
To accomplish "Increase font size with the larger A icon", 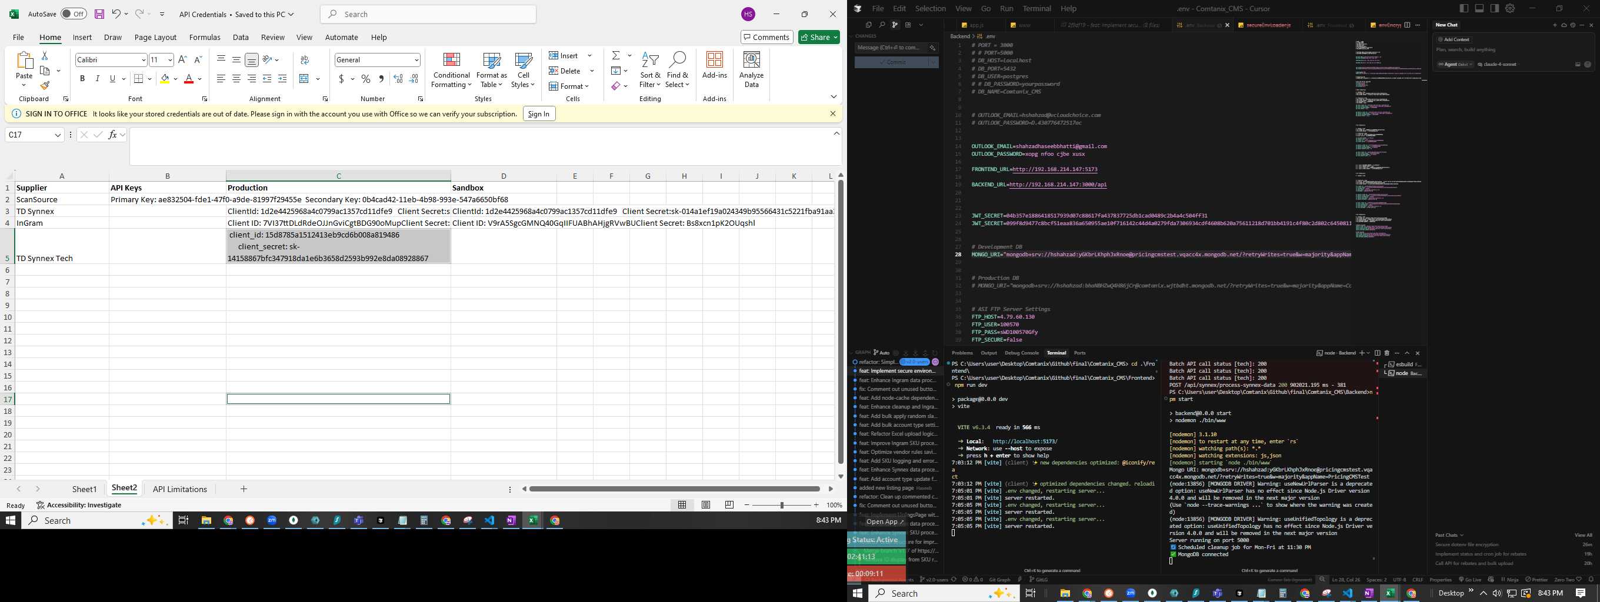I will click(182, 59).
